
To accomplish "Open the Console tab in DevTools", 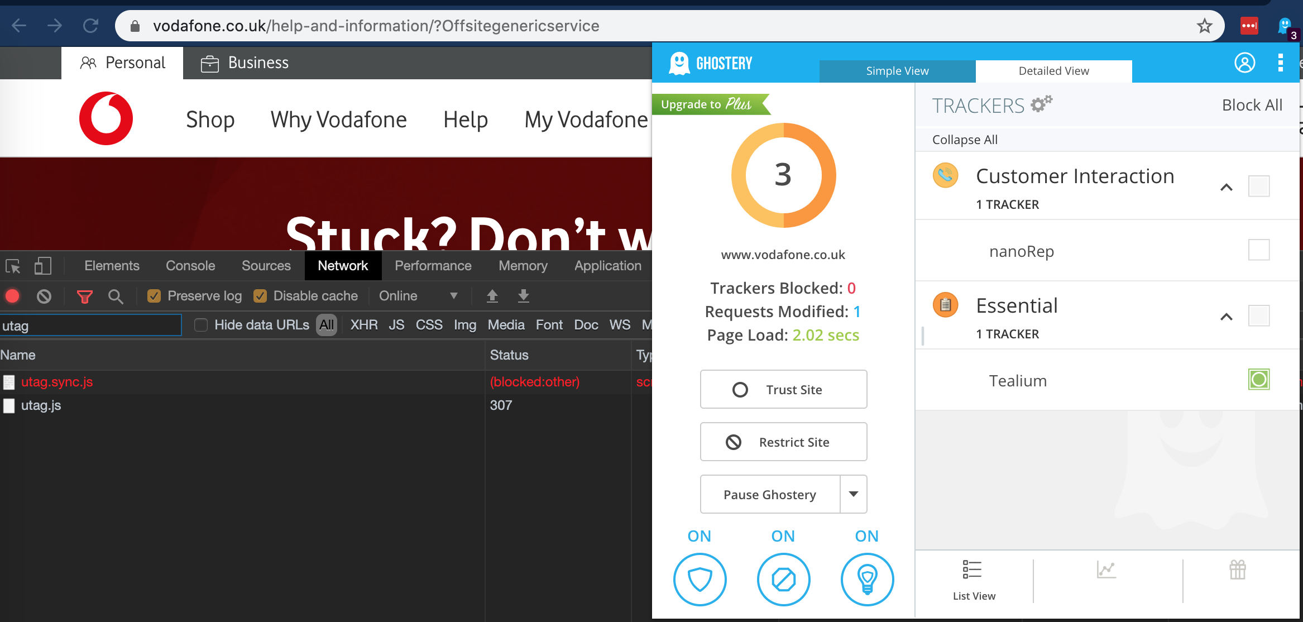I will coord(190,266).
